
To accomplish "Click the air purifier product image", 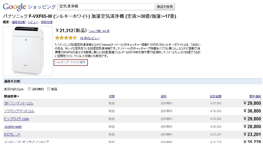I will 28,51.
